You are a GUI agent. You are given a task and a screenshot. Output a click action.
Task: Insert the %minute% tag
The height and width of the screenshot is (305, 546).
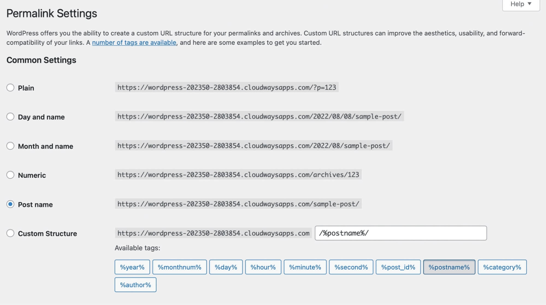click(x=305, y=267)
